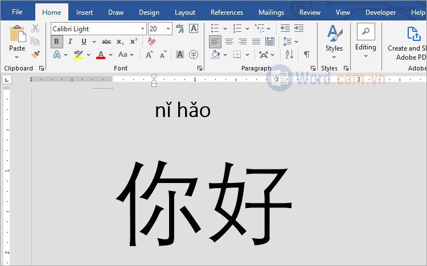Open the Paste options arrow
Viewport: 427px width, 266px height.
click(x=17, y=57)
